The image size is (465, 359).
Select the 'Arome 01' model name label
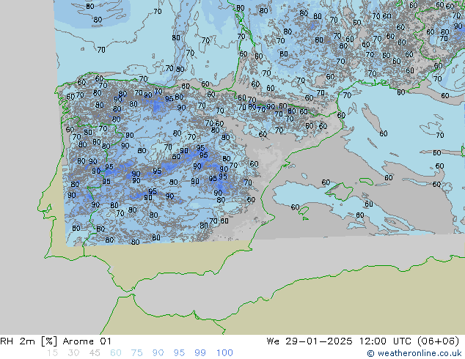pos(87,341)
